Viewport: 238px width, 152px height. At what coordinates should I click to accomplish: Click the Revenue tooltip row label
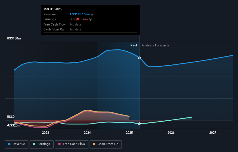pos(50,14)
